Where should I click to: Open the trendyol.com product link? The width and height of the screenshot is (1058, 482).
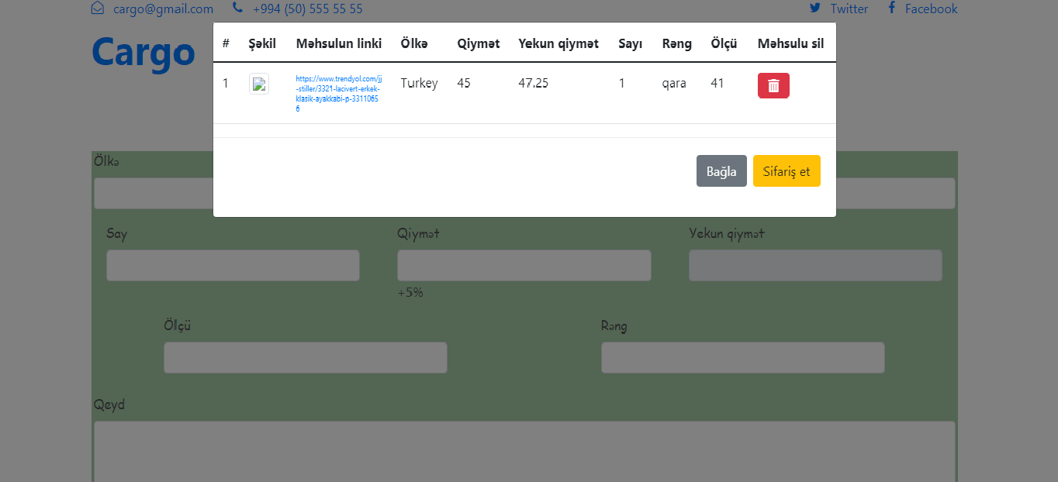(x=338, y=94)
